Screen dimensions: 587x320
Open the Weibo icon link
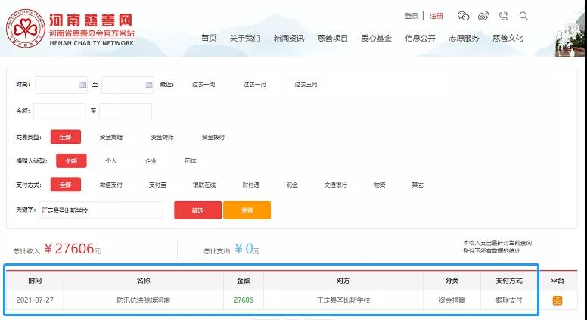484,16
